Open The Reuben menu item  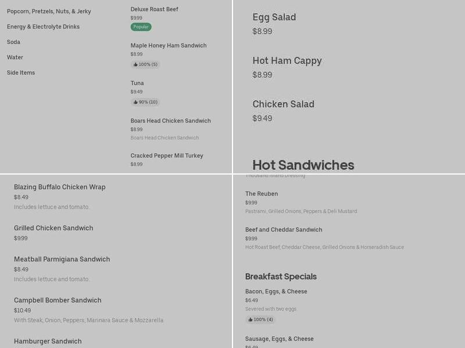pyautogui.click(x=262, y=194)
